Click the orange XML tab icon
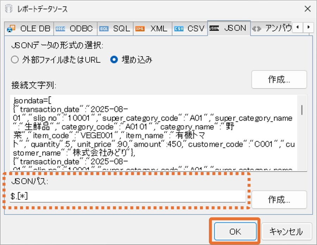 click(140, 29)
